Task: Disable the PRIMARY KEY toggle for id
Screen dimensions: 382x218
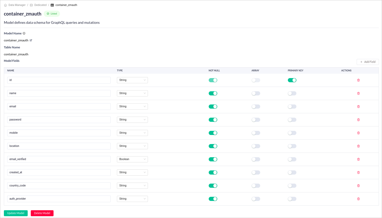Action: [292, 80]
